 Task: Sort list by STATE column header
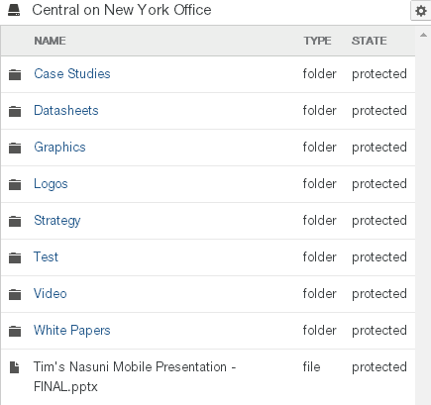click(369, 41)
